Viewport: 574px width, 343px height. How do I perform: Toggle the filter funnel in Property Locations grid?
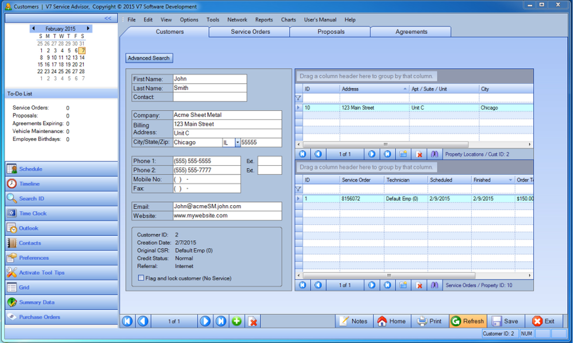(299, 98)
